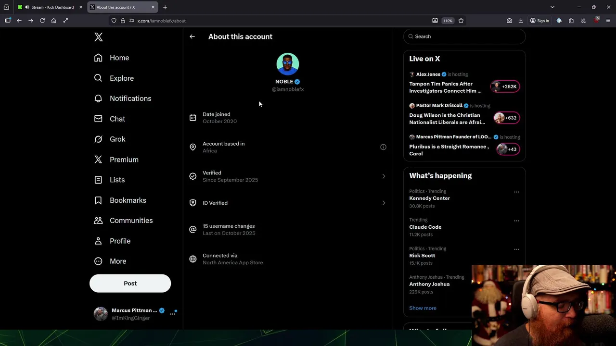Select the About this account tab
The image size is (616, 346).
point(123,7)
